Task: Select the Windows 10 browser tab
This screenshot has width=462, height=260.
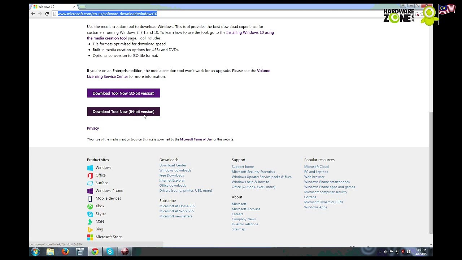Action: [53, 6]
